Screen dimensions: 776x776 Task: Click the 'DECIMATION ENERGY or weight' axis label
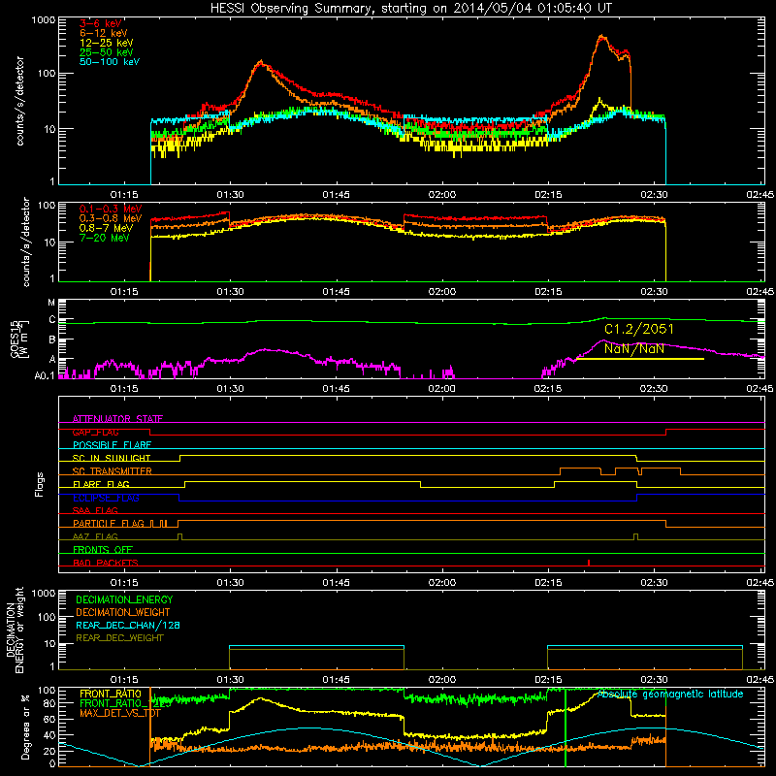click(x=15, y=630)
